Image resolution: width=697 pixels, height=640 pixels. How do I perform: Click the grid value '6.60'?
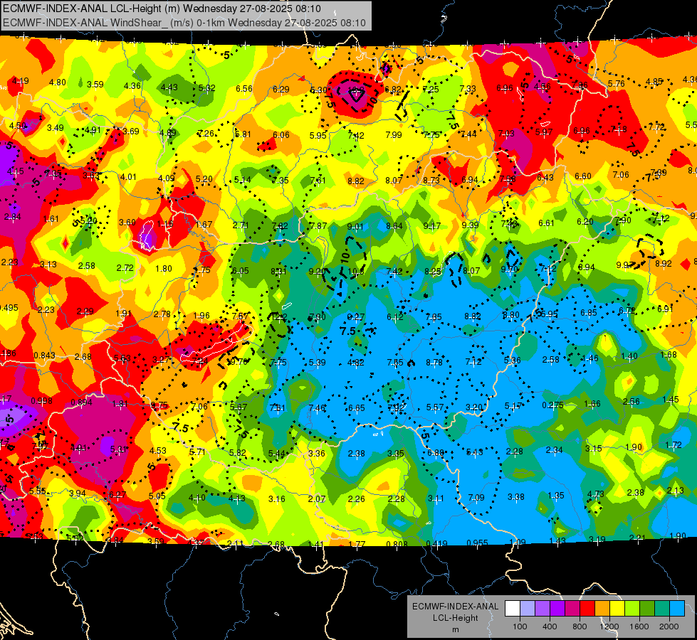tap(583, 176)
